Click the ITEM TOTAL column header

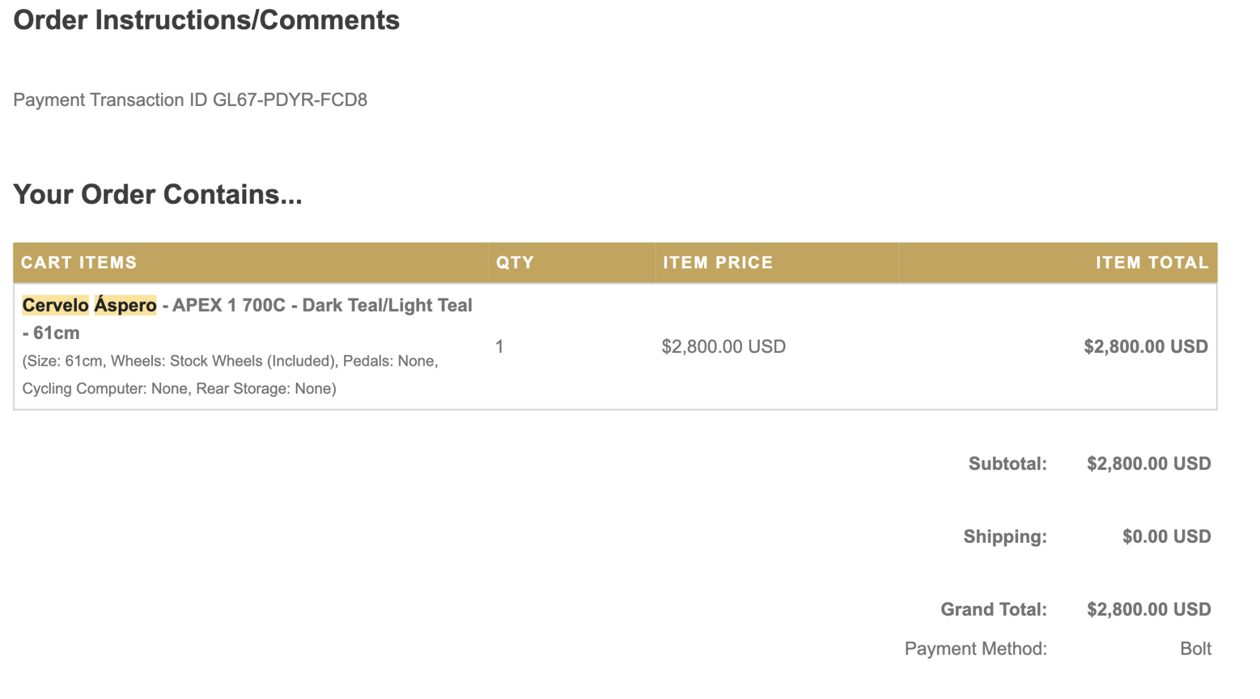1151,263
